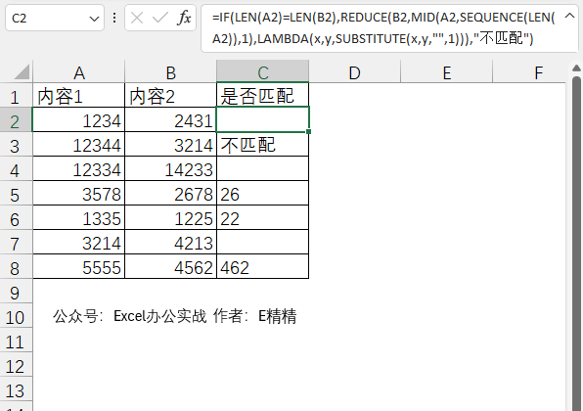This screenshot has height=411, width=583.
Task: Click cell B3 with value 3214
Action: pos(170,144)
